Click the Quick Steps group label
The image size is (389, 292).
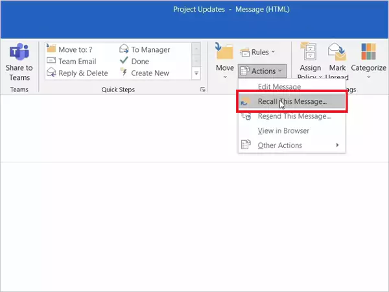pos(118,90)
